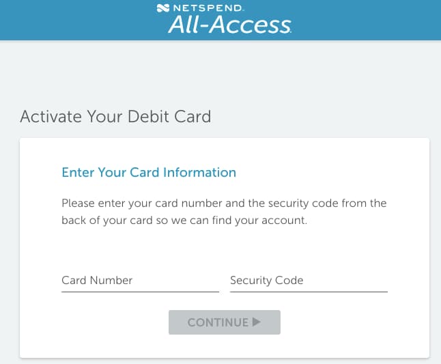Click the Enter Your Card Information heading
The width and height of the screenshot is (441, 364).
149,172
